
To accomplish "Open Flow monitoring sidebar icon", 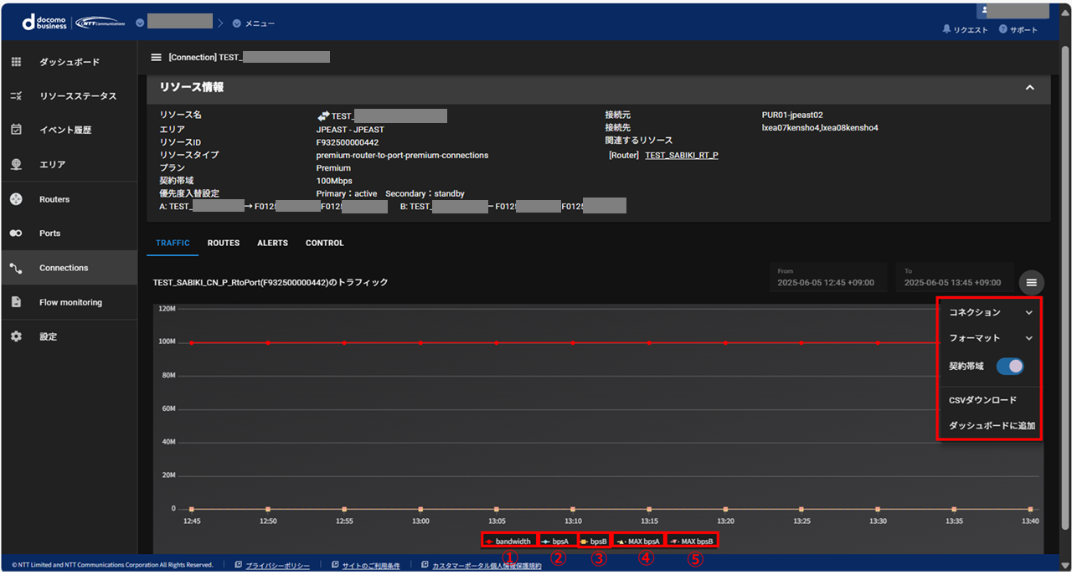I will click(16, 302).
